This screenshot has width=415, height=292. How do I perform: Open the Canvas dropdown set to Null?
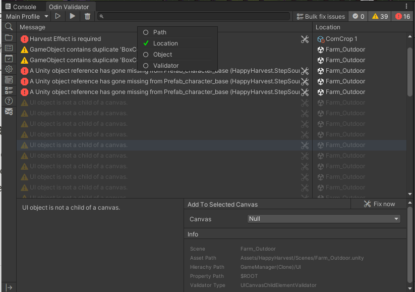coord(324,219)
